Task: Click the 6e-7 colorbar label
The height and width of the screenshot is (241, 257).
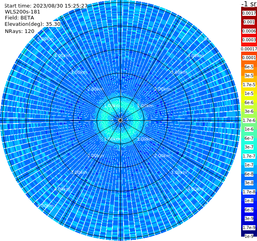Action: click(249, 138)
